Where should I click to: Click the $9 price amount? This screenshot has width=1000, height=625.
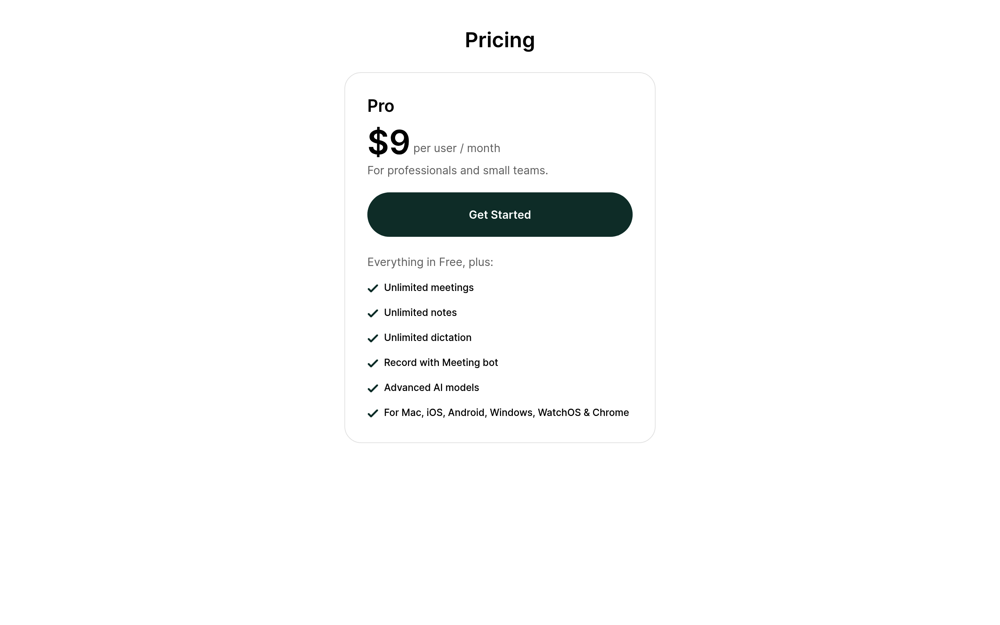[x=389, y=142]
